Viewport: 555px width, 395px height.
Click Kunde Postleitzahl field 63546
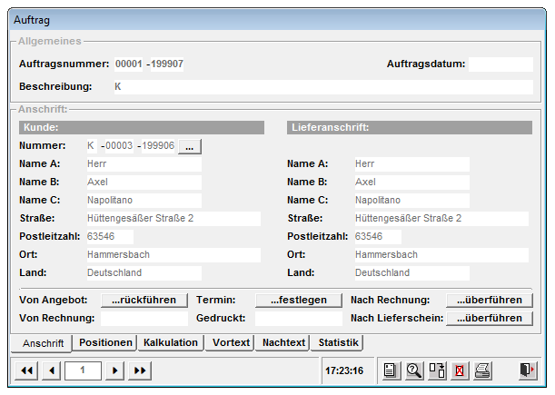coord(110,237)
